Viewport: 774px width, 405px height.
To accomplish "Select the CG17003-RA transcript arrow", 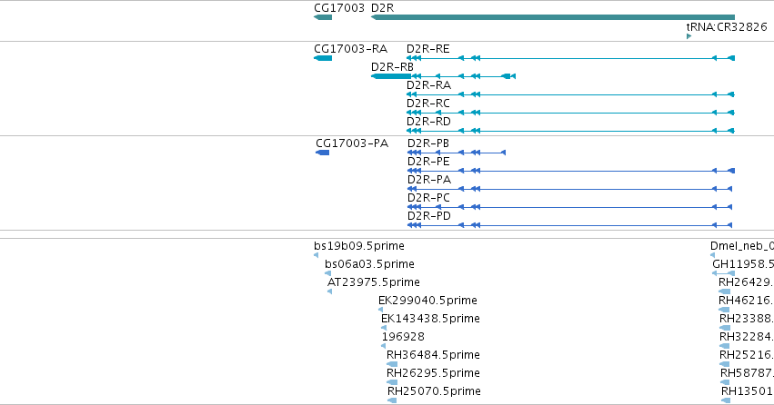I will pyautogui.click(x=323, y=58).
